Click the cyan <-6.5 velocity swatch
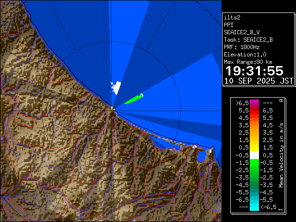The width and height of the screenshot is (296, 222). [254, 207]
